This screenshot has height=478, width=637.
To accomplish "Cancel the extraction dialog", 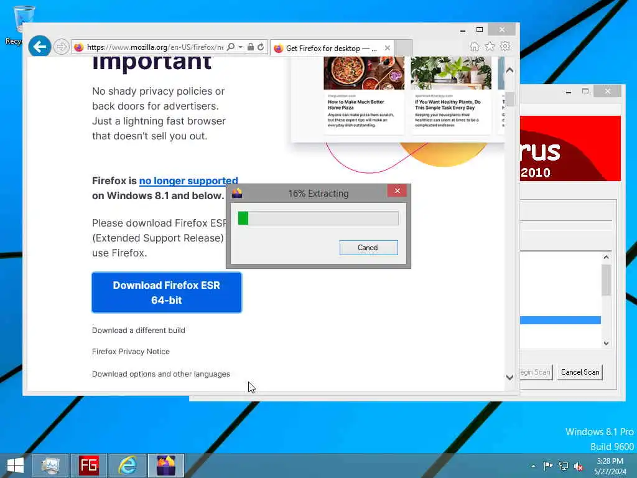I will click(368, 248).
